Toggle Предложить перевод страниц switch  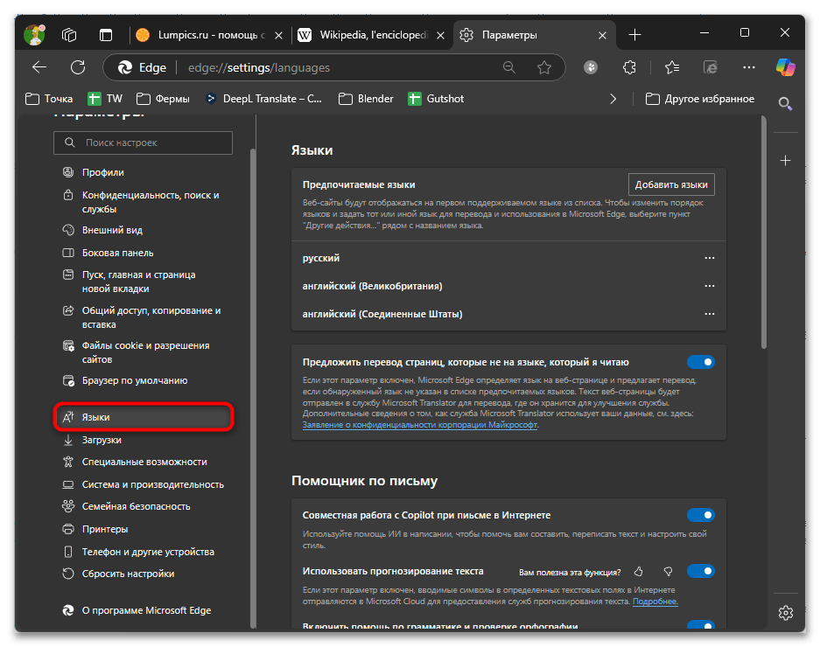click(x=701, y=362)
